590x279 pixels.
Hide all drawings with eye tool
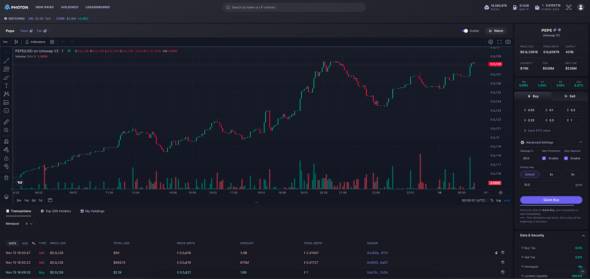[6, 166]
